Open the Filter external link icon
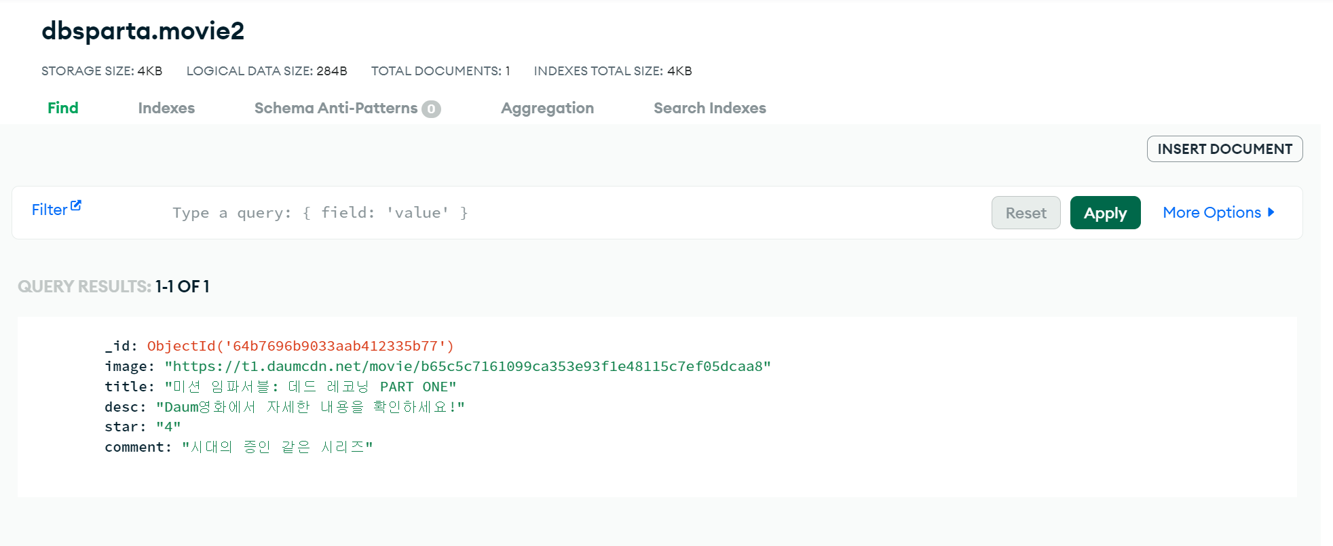Image resolution: width=1333 pixels, height=546 pixels. pyautogui.click(x=76, y=206)
